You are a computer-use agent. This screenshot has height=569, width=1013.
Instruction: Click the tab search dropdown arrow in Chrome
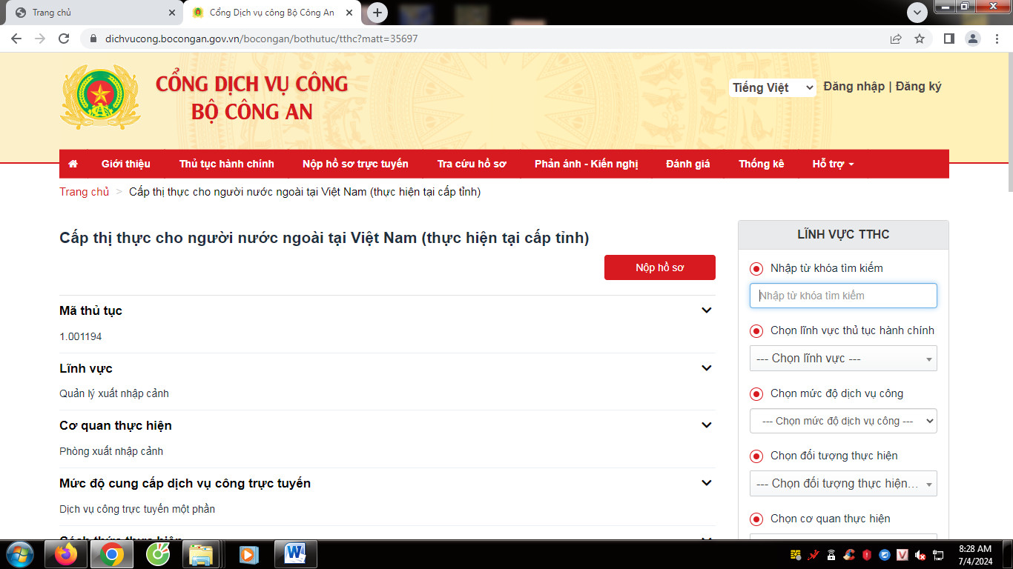(x=917, y=13)
